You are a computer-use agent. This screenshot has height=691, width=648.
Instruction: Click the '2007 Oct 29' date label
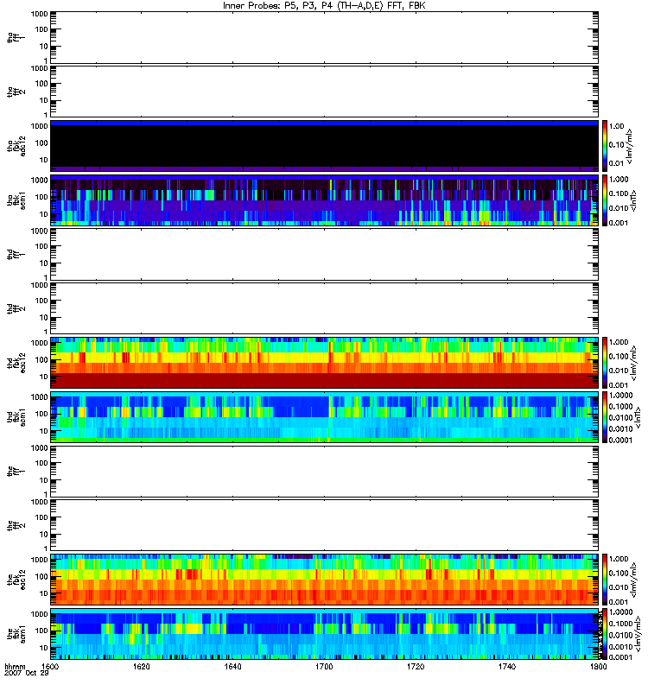(27, 673)
